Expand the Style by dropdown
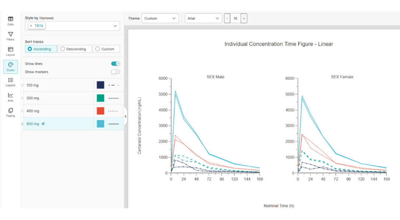This screenshot has width=400, height=220. (x=115, y=26)
